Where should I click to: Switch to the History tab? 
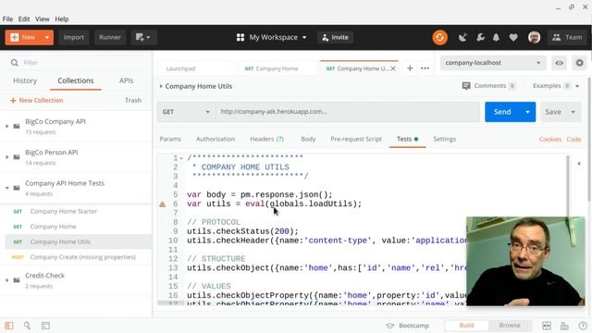pyautogui.click(x=25, y=80)
